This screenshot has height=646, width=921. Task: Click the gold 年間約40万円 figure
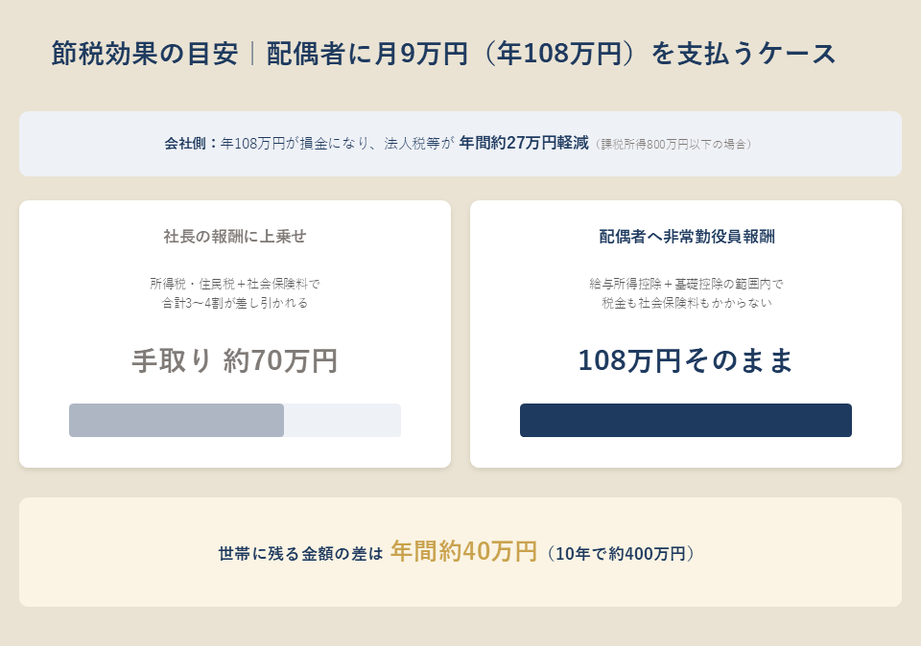(464, 551)
